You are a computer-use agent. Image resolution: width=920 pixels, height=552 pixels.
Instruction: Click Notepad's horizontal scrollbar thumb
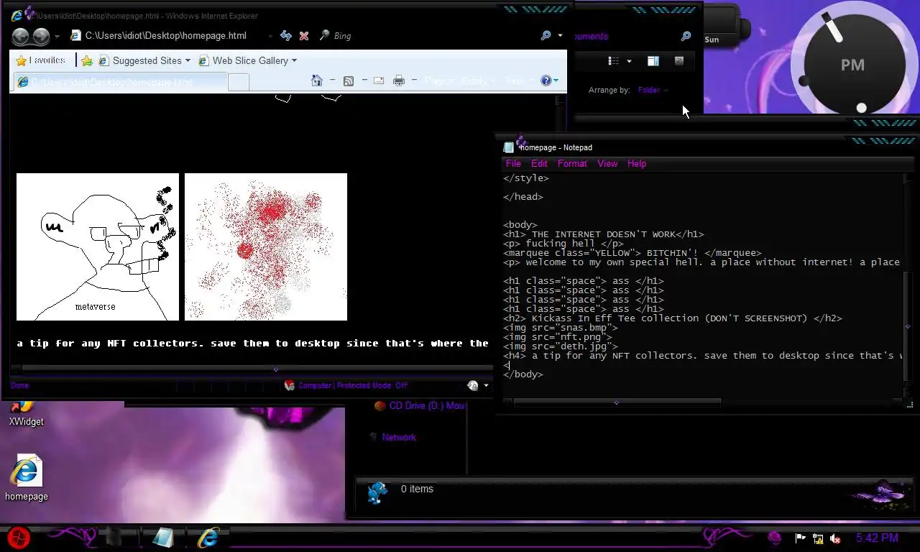click(x=617, y=403)
